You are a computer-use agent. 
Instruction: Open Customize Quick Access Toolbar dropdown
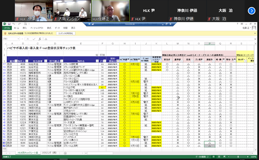[x=29, y=24]
